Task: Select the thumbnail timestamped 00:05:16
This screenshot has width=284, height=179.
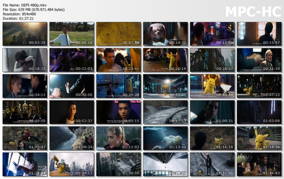Action: point(72,34)
